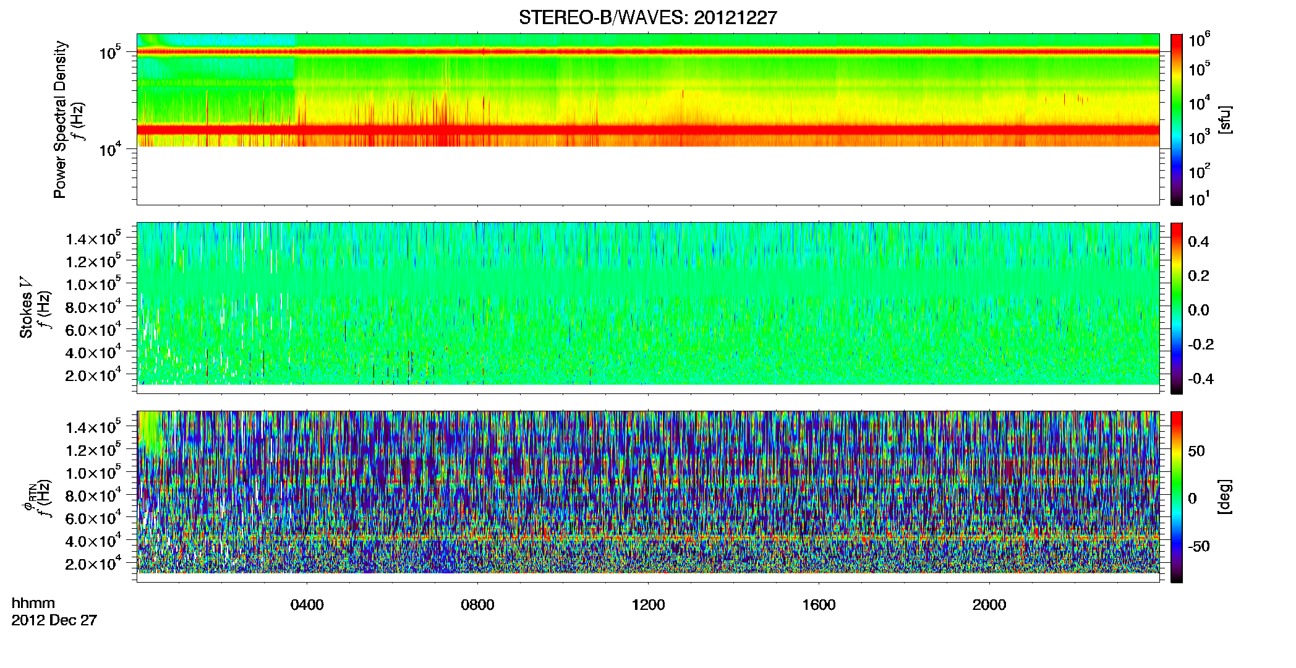
Task: Select the 0800 time axis label
Action: click(477, 605)
